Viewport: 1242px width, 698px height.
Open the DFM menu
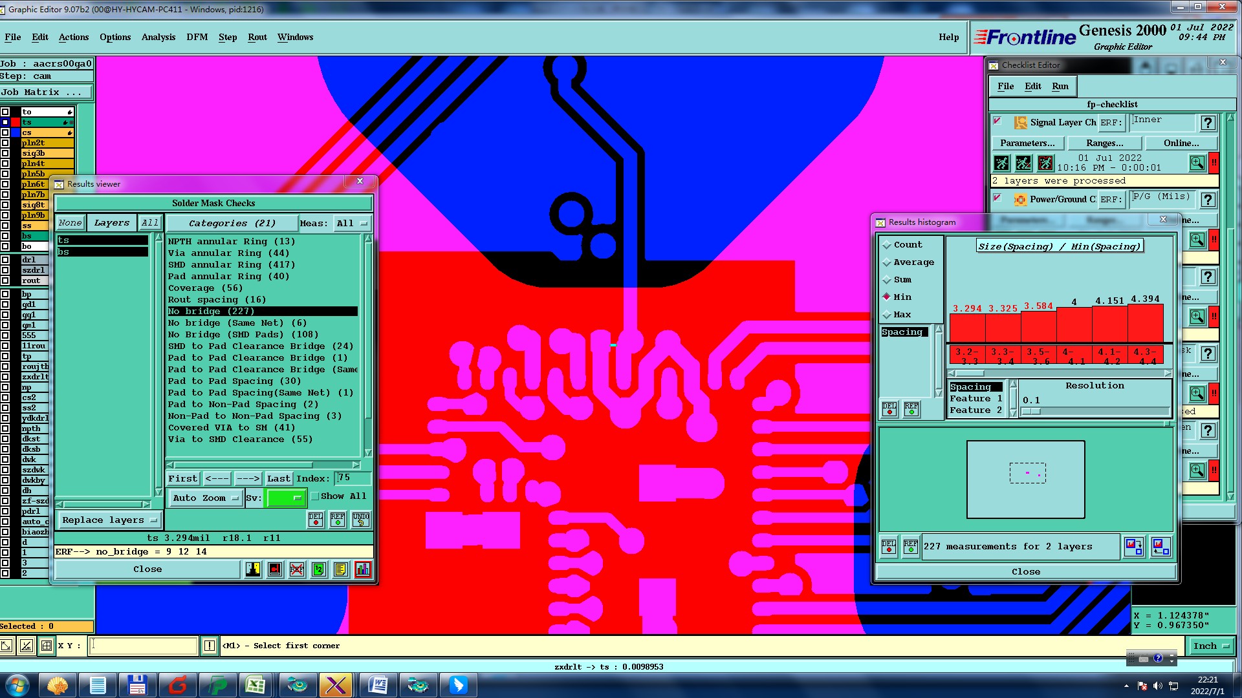pos(197,37)
